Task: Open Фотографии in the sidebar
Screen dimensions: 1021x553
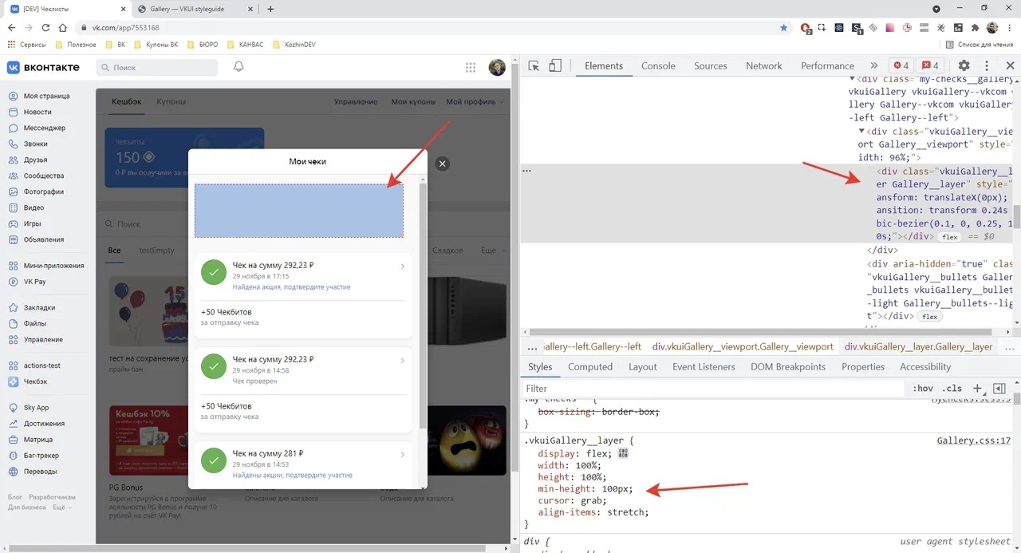Action: [x=44, y=192]
